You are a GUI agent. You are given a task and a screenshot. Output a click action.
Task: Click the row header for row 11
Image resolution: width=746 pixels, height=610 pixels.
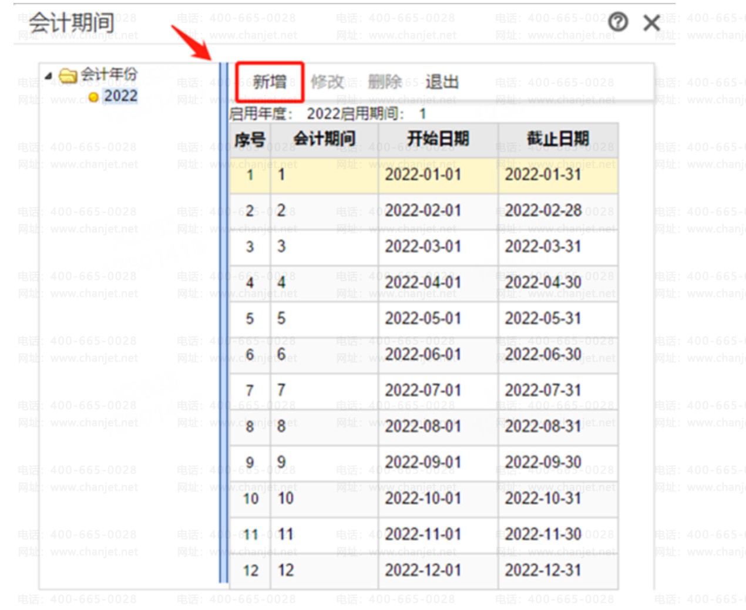point(250,534)
